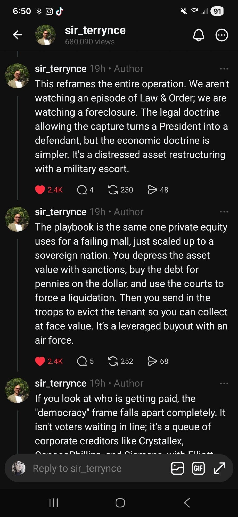This screenshot has height=517, width=238.
Task: Open sir_terrynce username link on first post
Action: click(x=61, y=69)
